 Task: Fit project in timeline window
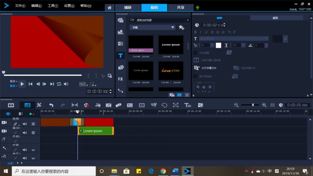point(272,105)
